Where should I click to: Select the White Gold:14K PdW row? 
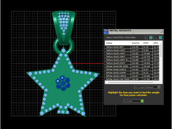tap(132, 79)
